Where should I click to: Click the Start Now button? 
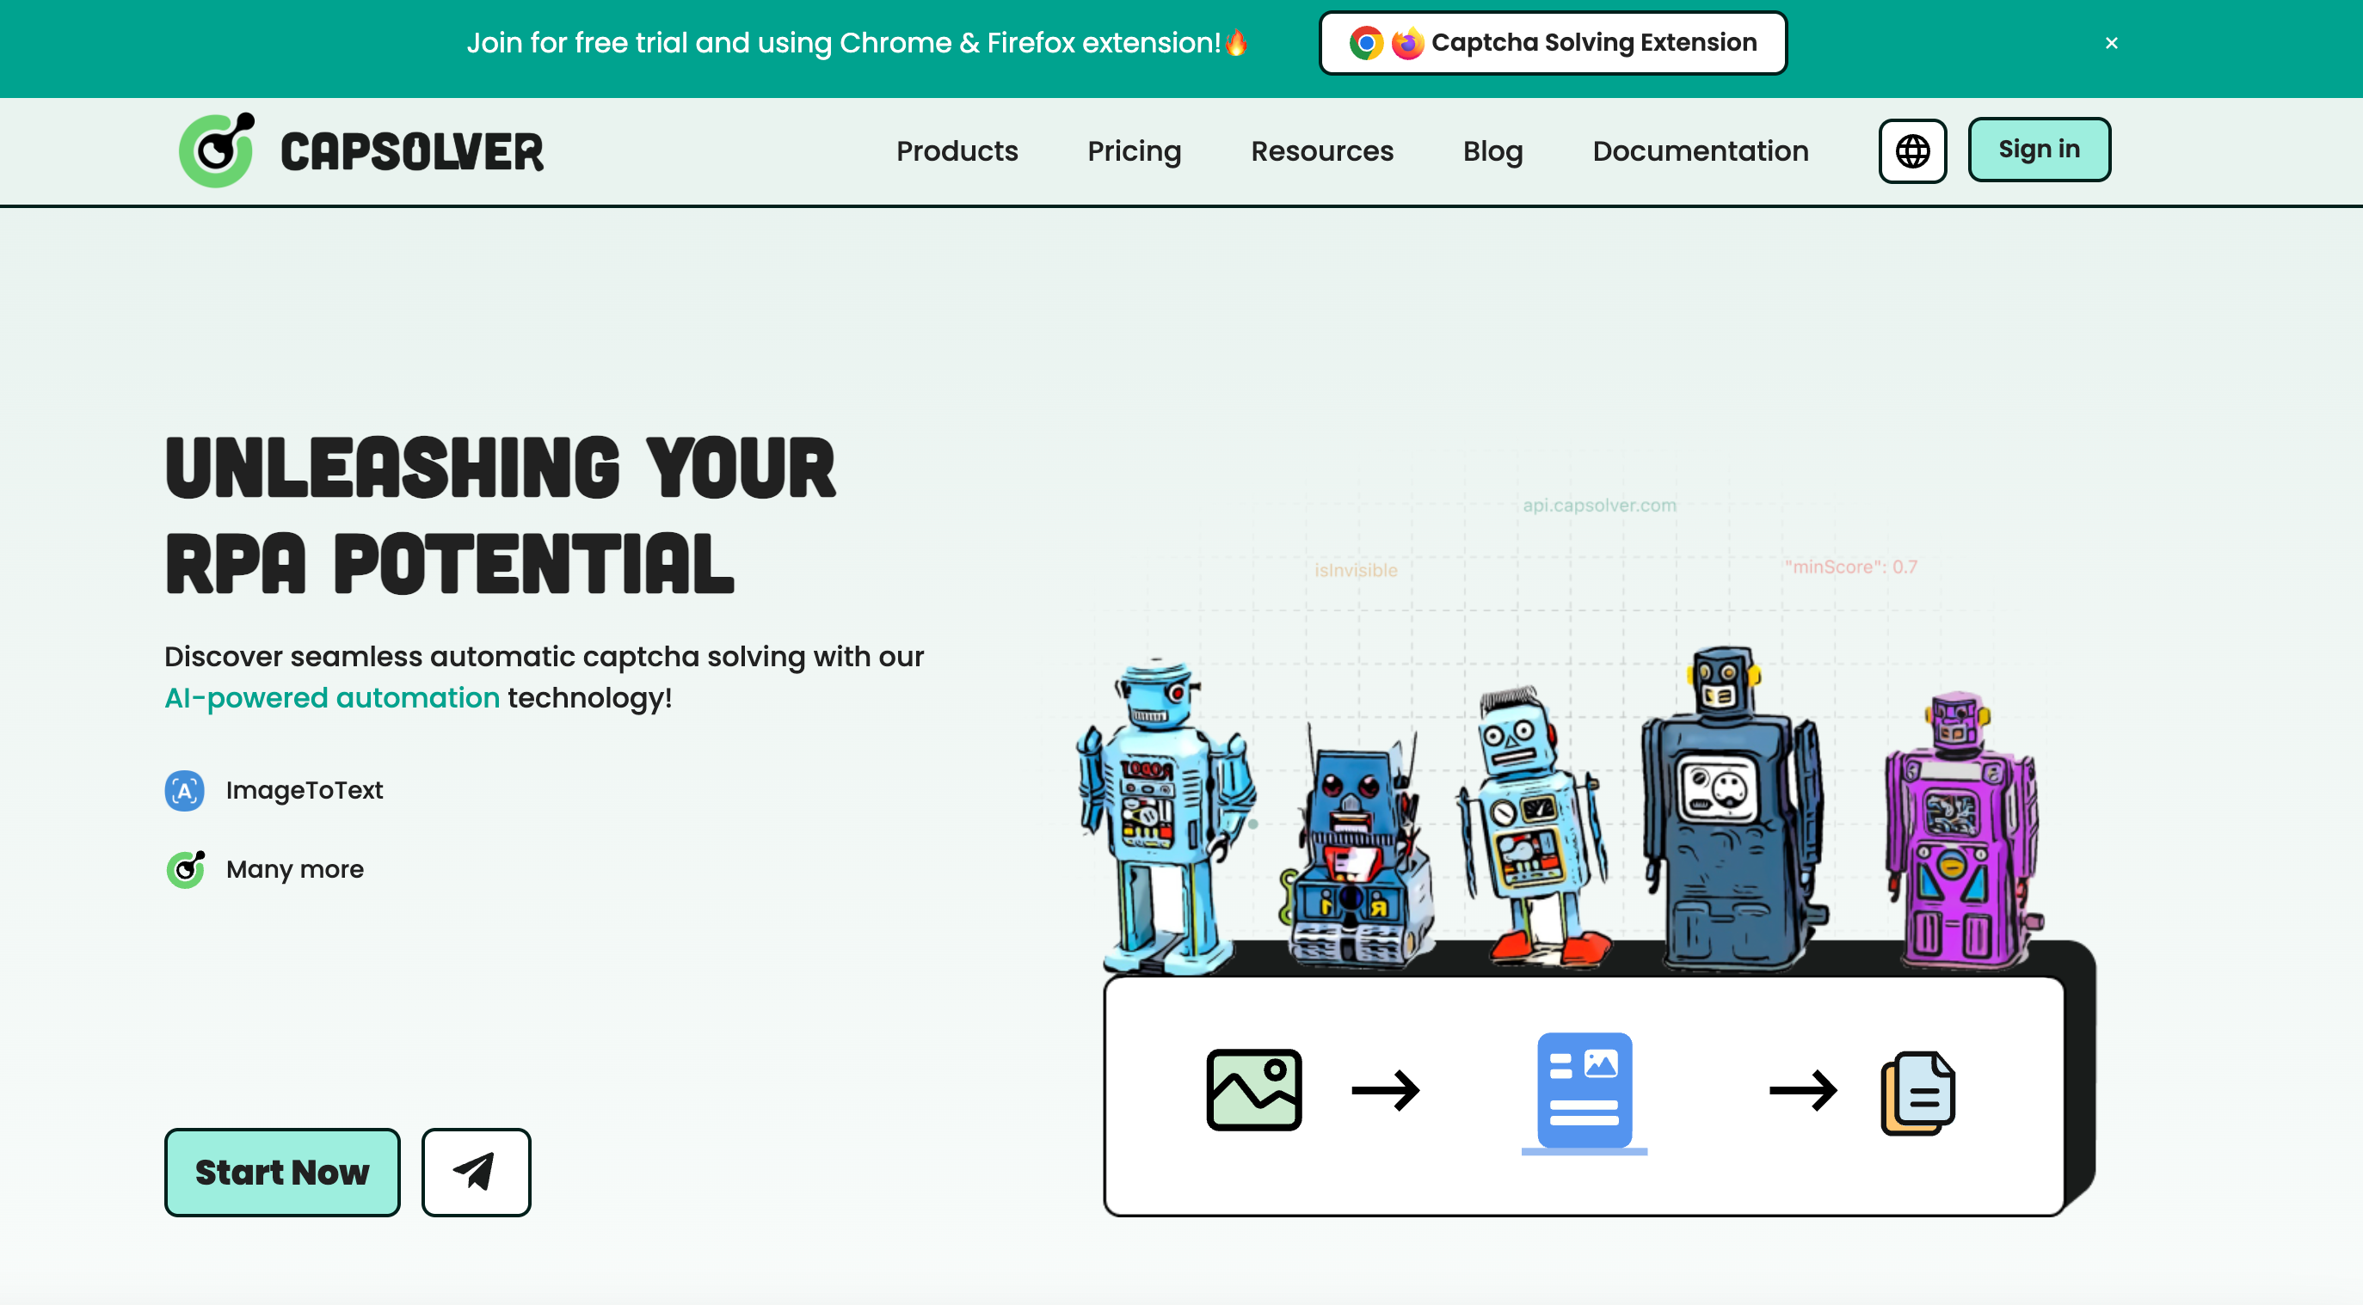(x=281, y=1171)
